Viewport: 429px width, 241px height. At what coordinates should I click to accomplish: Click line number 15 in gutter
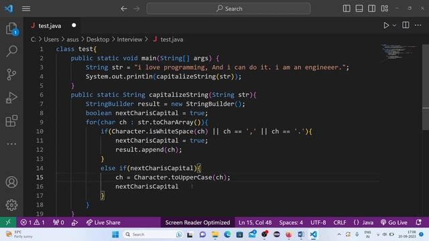40,177
